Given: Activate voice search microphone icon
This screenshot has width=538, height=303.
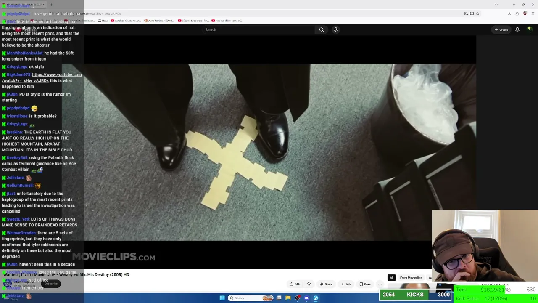Looking at the screenshot, I should [335, 29].
